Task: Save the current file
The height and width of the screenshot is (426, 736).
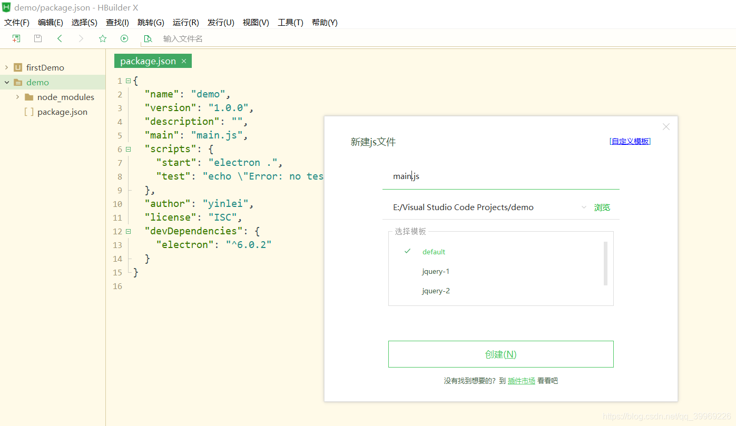Action: 37,38
